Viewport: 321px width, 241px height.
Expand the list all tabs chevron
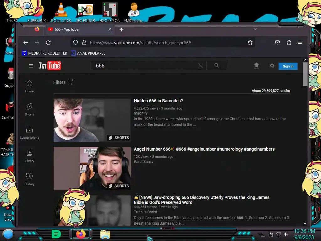[x=255, y=29]
